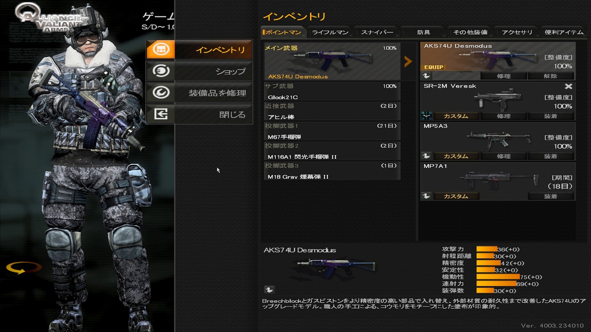This screenshot has width=591, height=332.
Task: Click 修理 on the MP5A3 card
Action: 503,156
